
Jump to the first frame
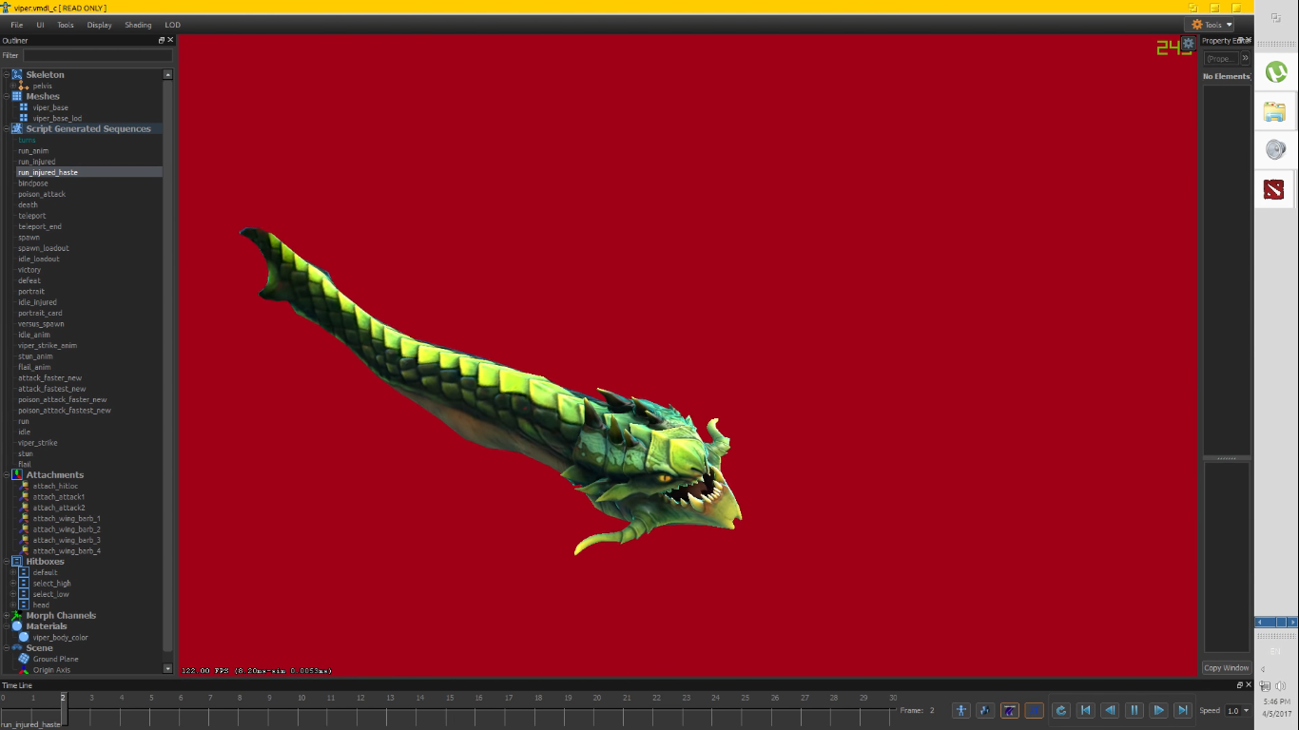pos(1085,710)
